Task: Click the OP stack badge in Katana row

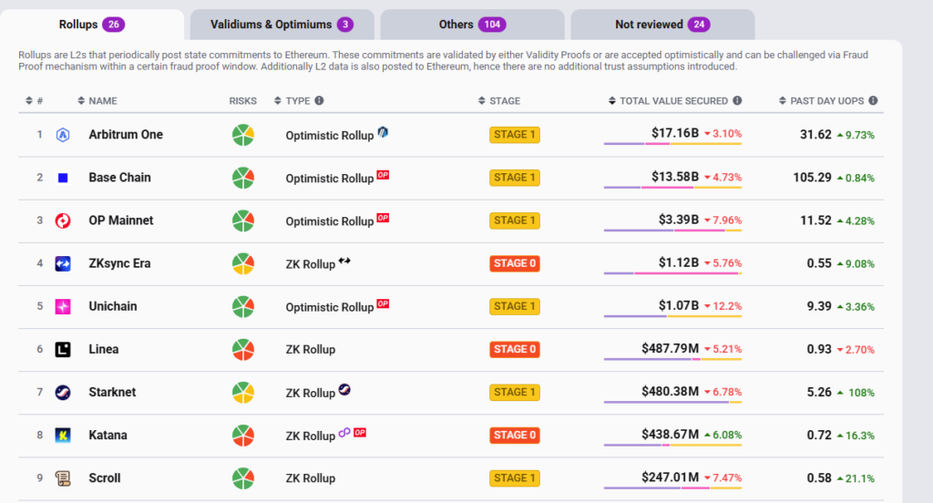Action: point(359,432)
